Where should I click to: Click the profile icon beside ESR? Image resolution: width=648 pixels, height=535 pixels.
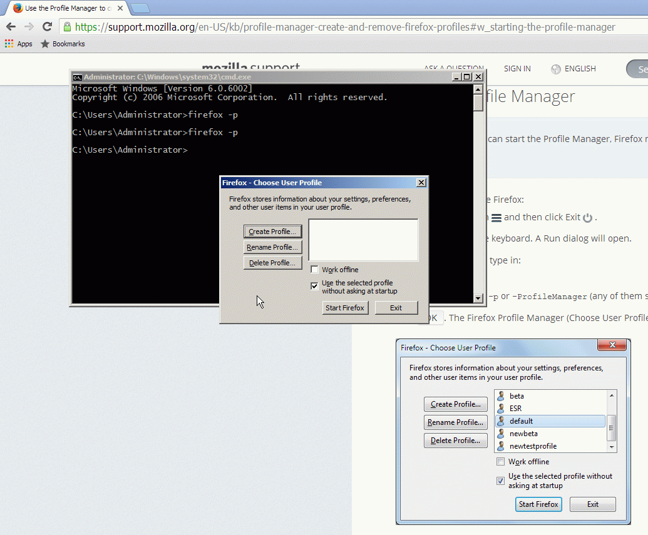pos(501,408)
